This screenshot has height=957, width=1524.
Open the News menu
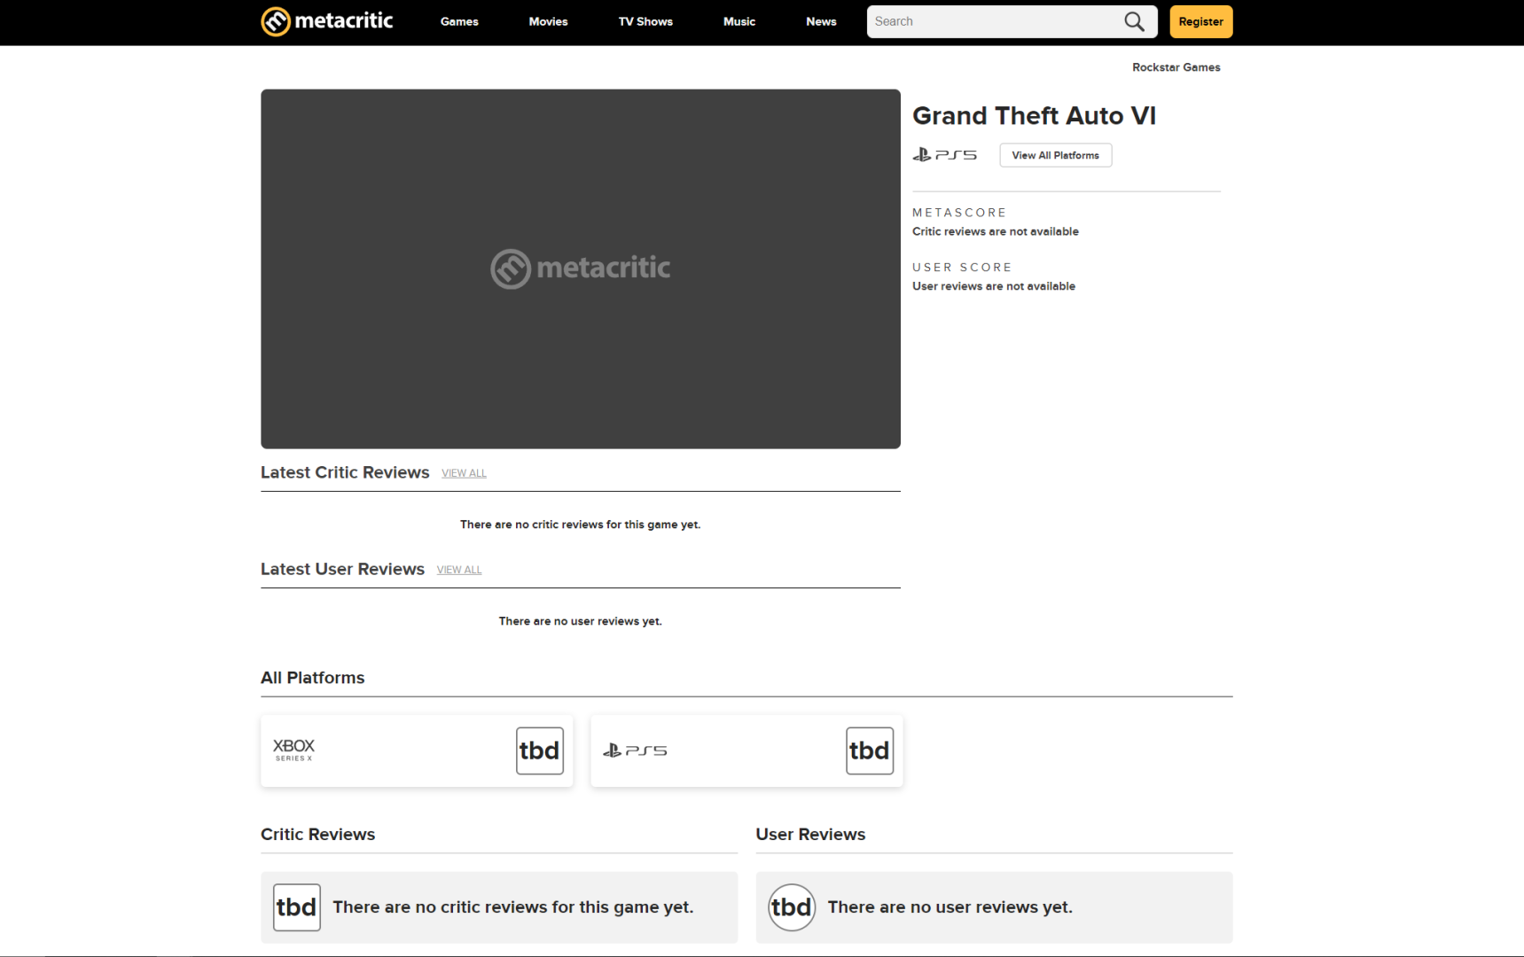[x=821, y=22]
